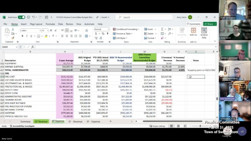Open the Formulas ribbon tab
251x141 pixels.
50,24
